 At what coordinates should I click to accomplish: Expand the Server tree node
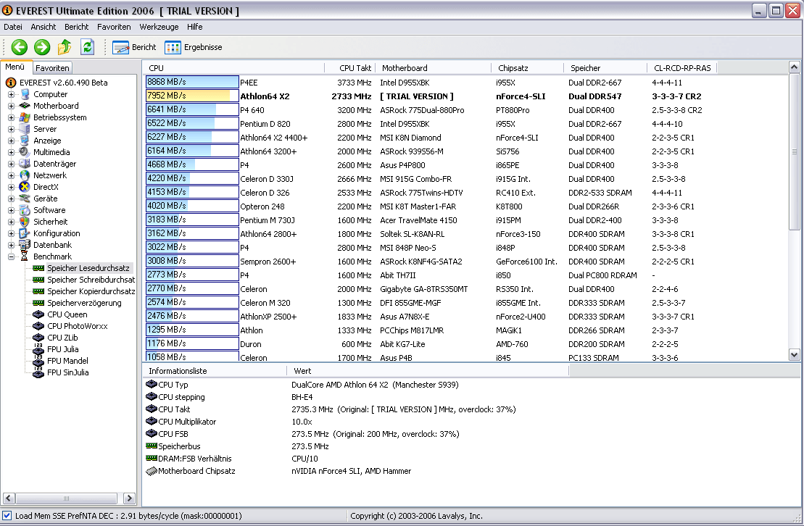11,129
